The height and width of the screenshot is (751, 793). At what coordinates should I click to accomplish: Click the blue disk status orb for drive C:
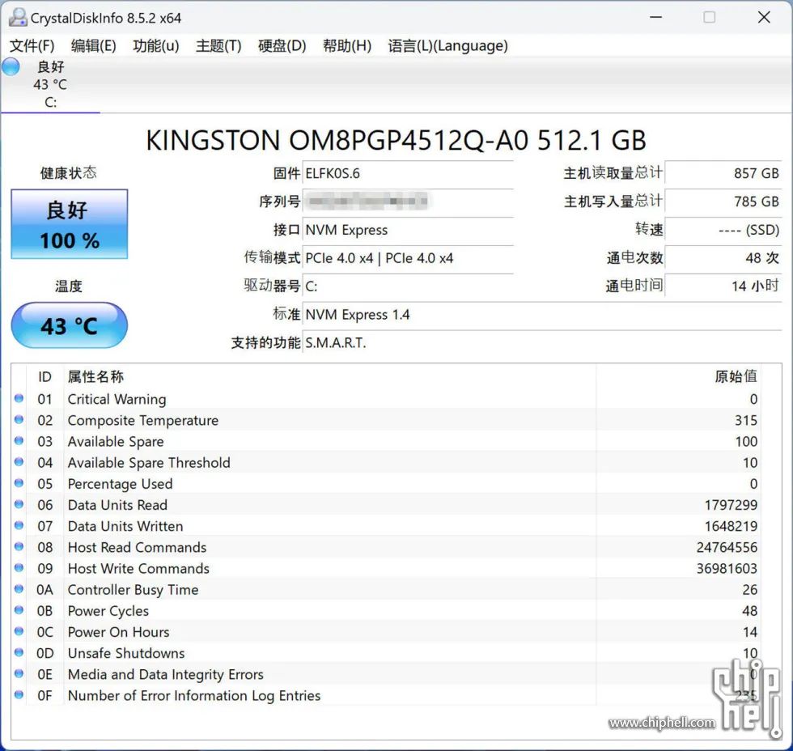(x=11, y=66)
